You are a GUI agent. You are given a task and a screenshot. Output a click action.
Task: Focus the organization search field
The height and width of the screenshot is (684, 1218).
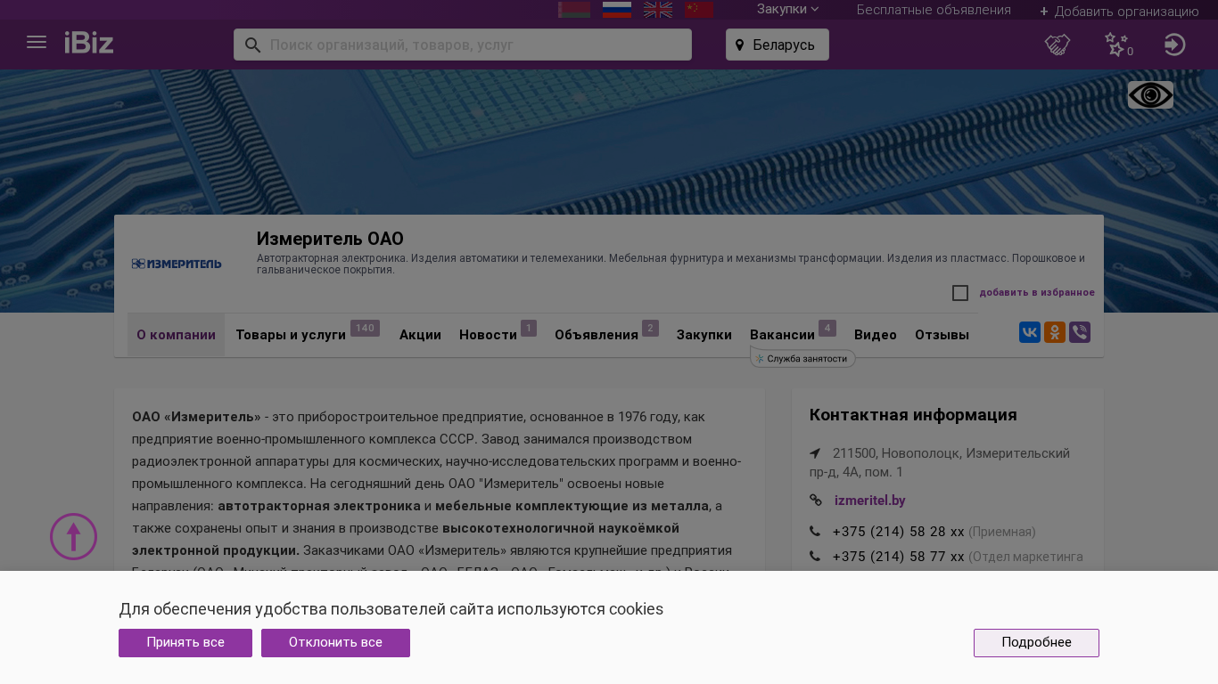[x=463, y=45]
